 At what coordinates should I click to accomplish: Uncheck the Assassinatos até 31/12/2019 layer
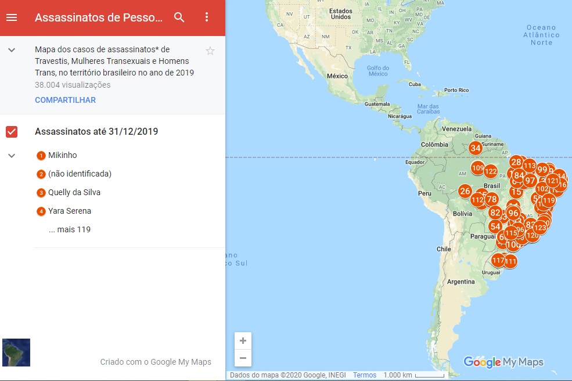click(12, 132)
